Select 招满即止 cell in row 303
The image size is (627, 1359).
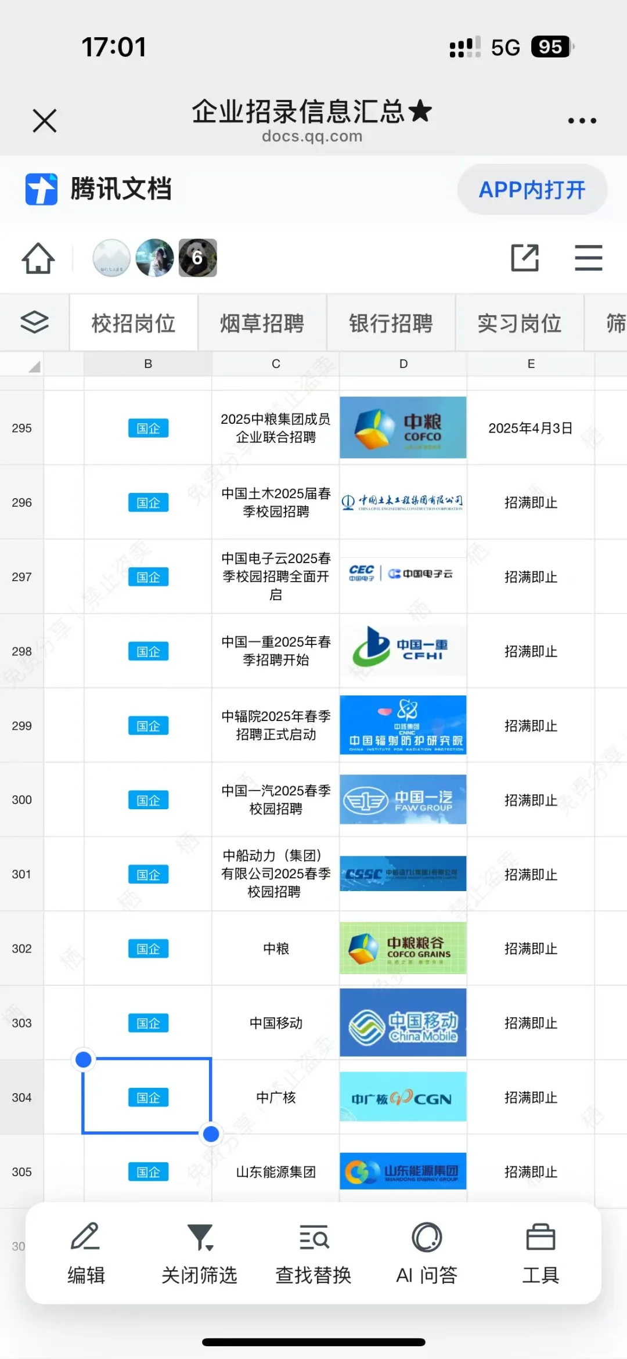tap(531, 1022)
